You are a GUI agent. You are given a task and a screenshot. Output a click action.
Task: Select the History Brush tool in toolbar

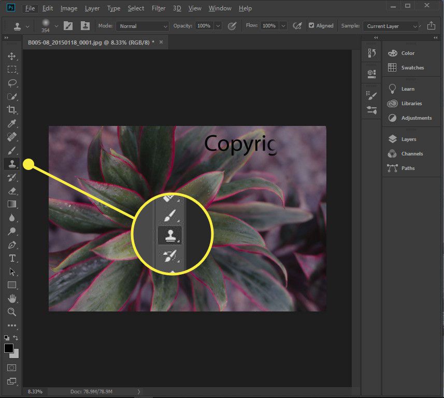click(11, 178)
